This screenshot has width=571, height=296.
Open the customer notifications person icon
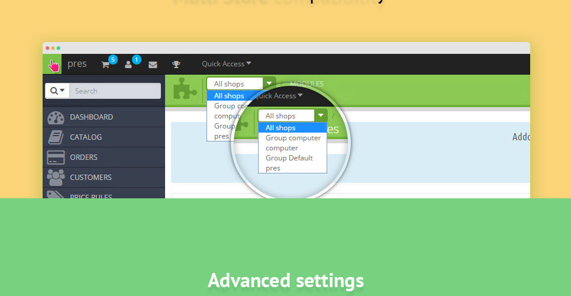pos(129,65)
